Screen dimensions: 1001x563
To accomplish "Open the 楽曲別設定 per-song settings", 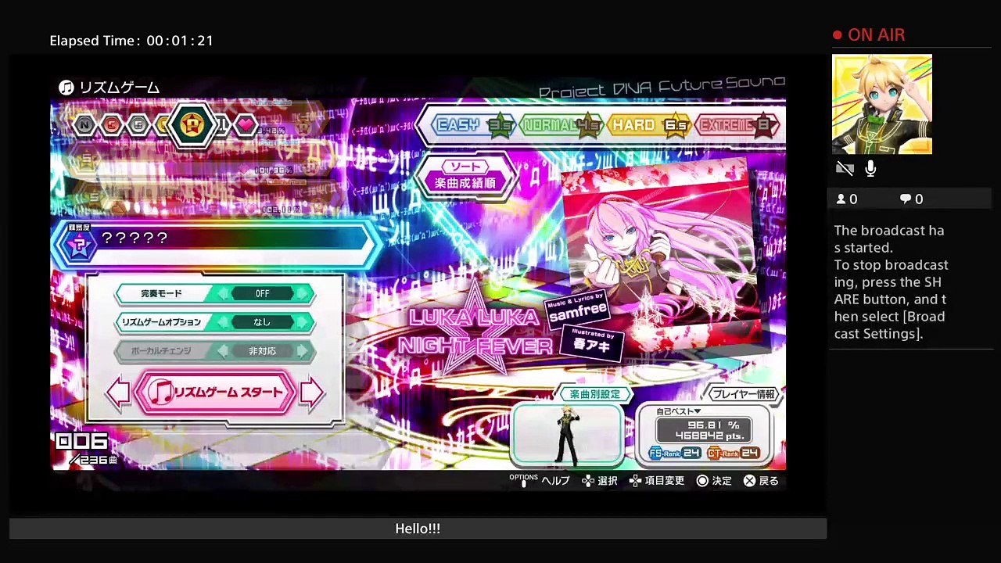I will [595, 394].
